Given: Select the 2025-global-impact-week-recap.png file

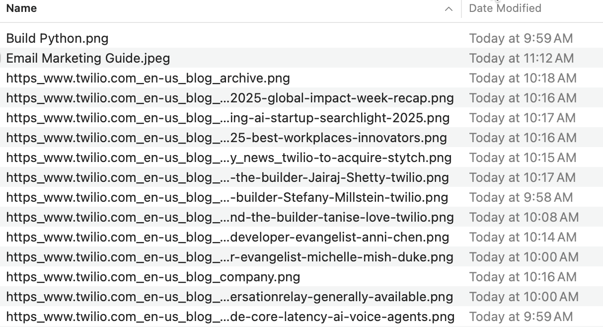Looking at the screenshot, I should [x=229, y=98].
